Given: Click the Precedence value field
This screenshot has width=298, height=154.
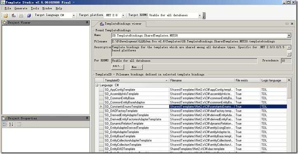Looking at the screenshot, I should [x=286, y=61].
